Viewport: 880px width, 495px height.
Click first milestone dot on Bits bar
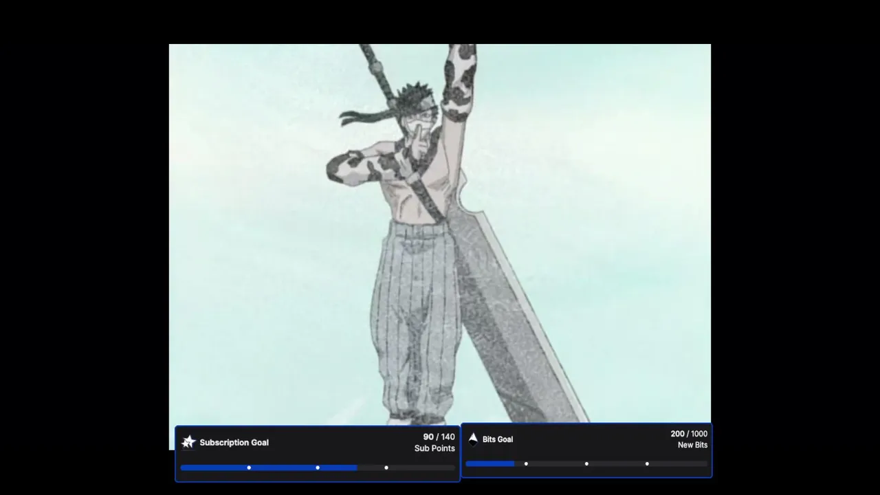(526, 463)
